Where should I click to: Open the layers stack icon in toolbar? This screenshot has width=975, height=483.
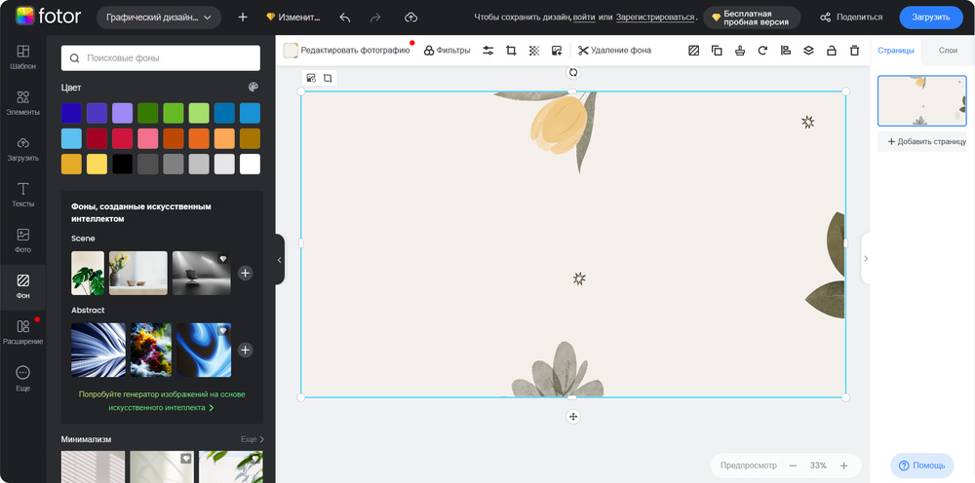tap(808, 51)
